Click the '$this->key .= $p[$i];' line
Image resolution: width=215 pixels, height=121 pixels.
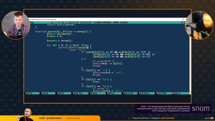coord(108,64)
